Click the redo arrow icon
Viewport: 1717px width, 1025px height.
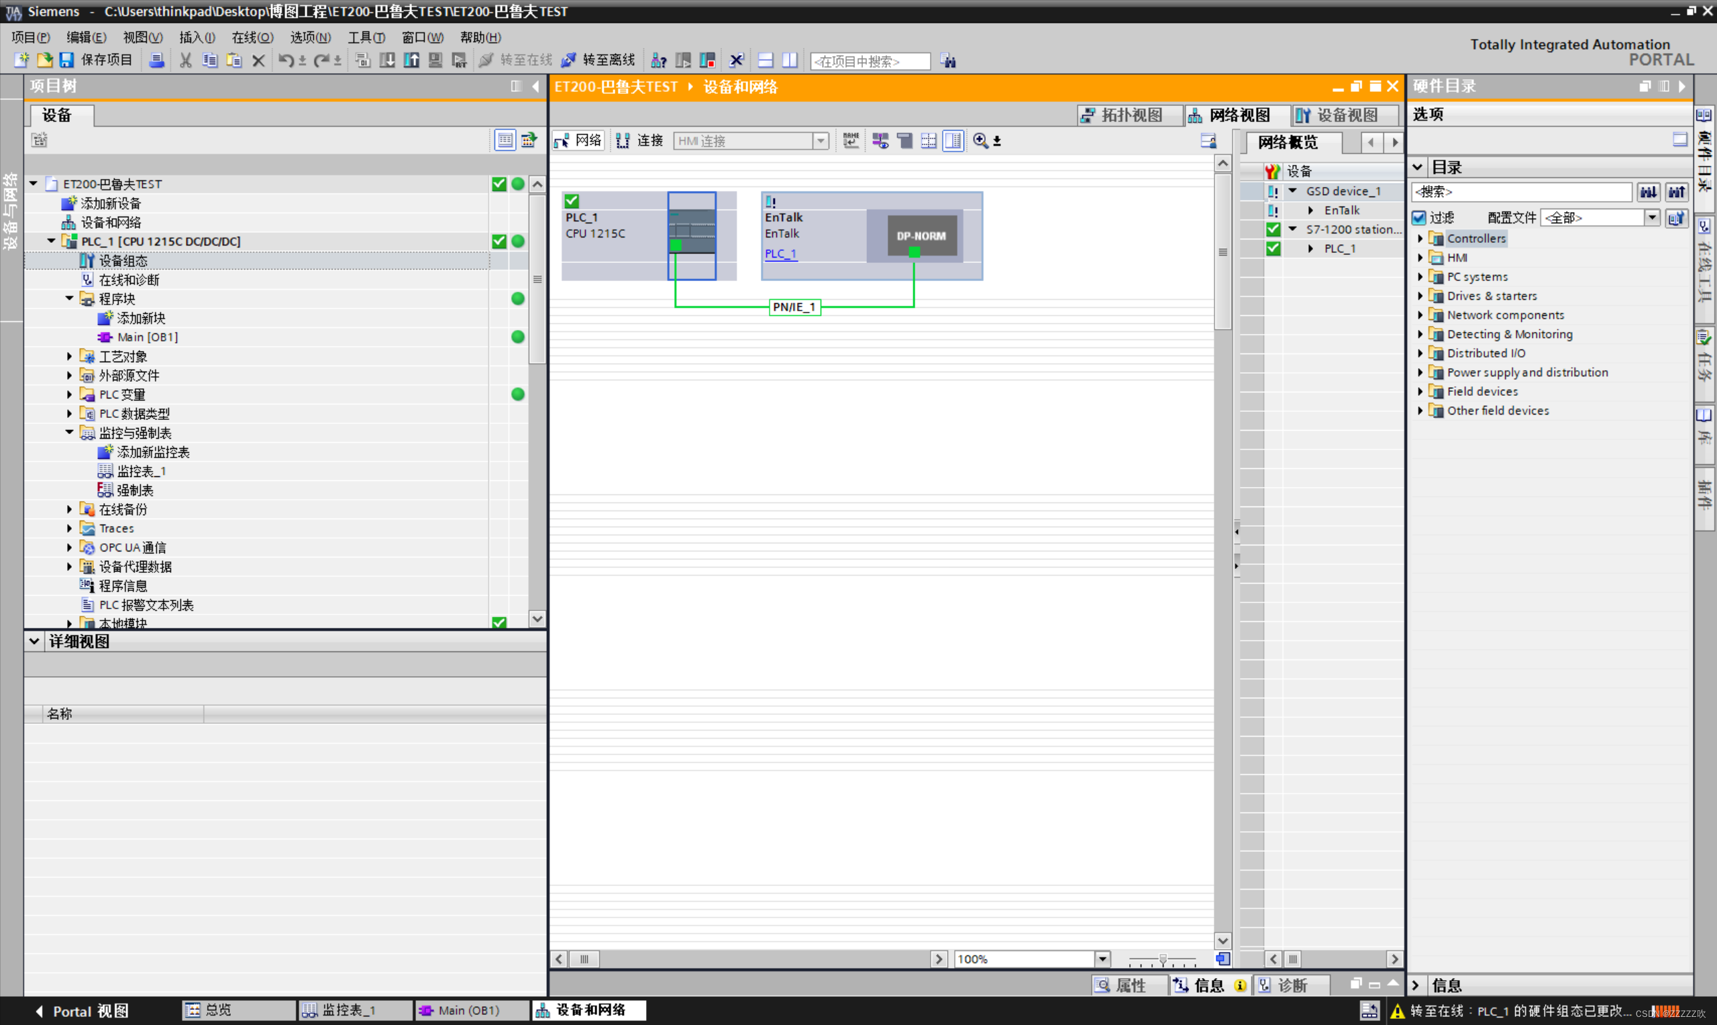pos(321,60)
